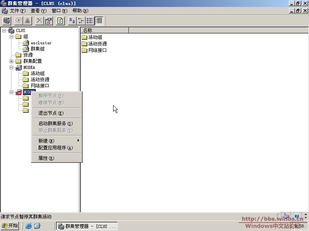Viewport: 309px width, 231px height.
Task: Select 退出节点 in the context menu
Action: (51, 113)
